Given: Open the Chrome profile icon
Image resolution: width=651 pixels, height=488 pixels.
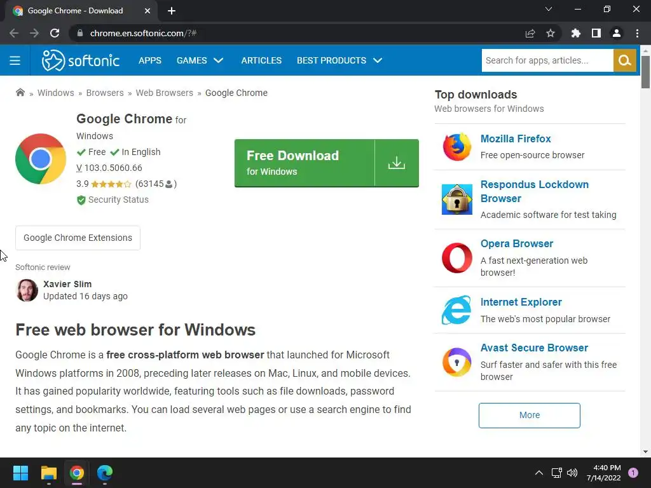Looking at the screenshot, I should pos(617,33).
